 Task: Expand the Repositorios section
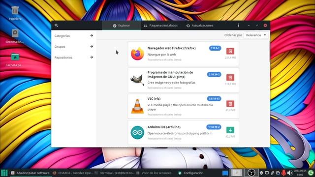74,58
